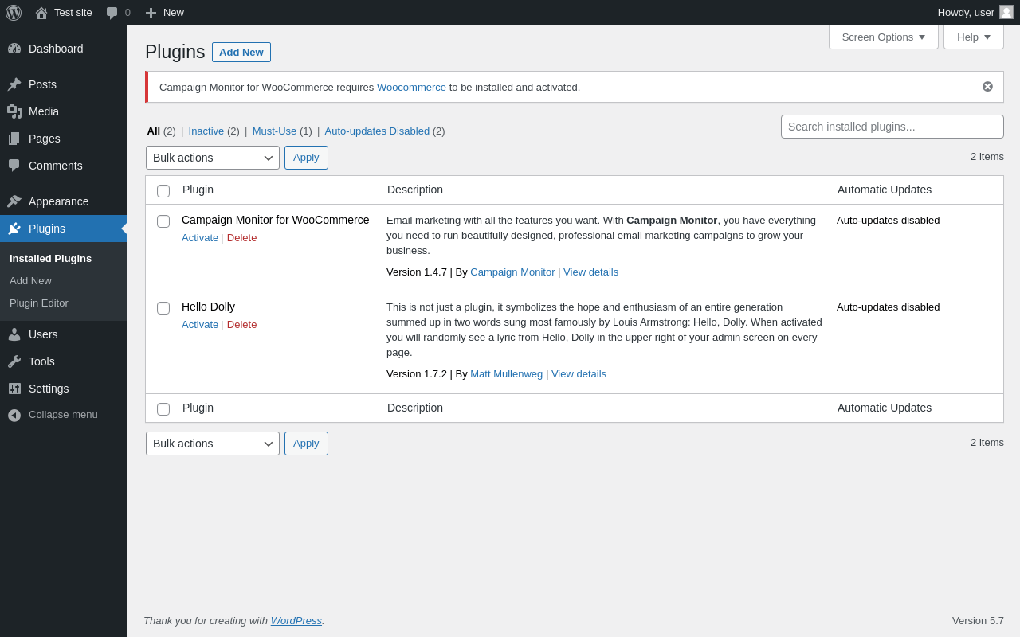Filter plugins by Must-Use
Screen dimensions: 1020x637
click(274, 131)
